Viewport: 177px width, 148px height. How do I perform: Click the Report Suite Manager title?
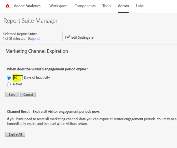coord(31,21)
